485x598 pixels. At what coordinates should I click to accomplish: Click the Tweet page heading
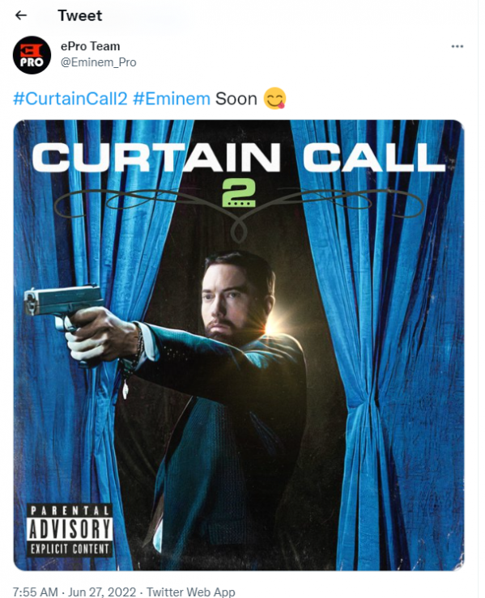[80, 15]
